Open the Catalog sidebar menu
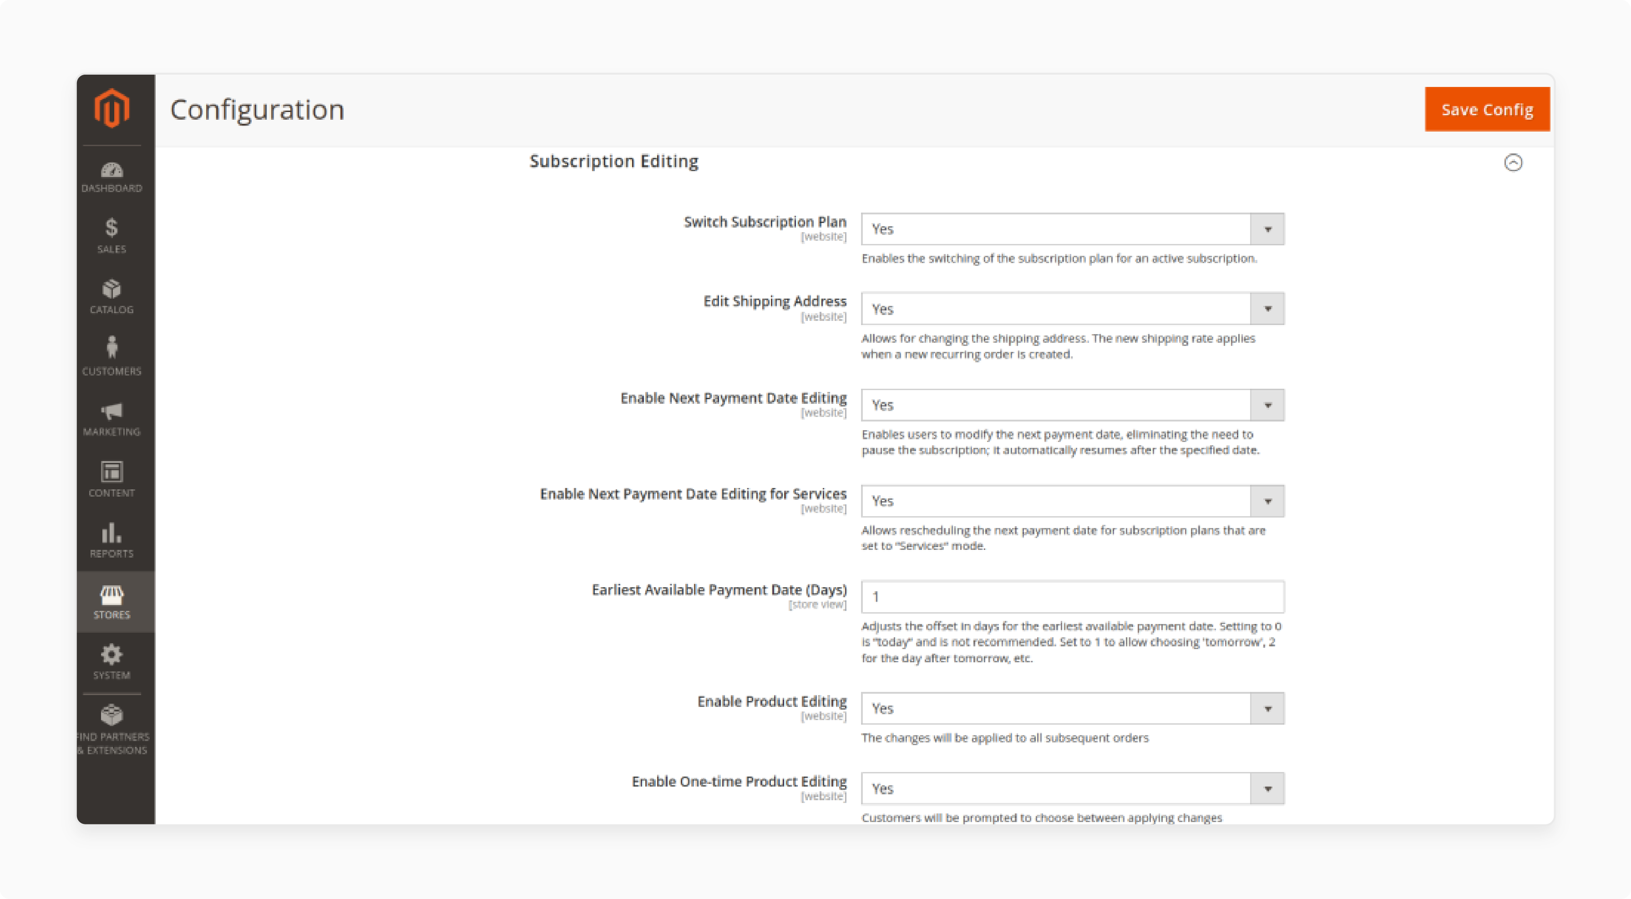 pyautogui.click(x=112, y=297)
